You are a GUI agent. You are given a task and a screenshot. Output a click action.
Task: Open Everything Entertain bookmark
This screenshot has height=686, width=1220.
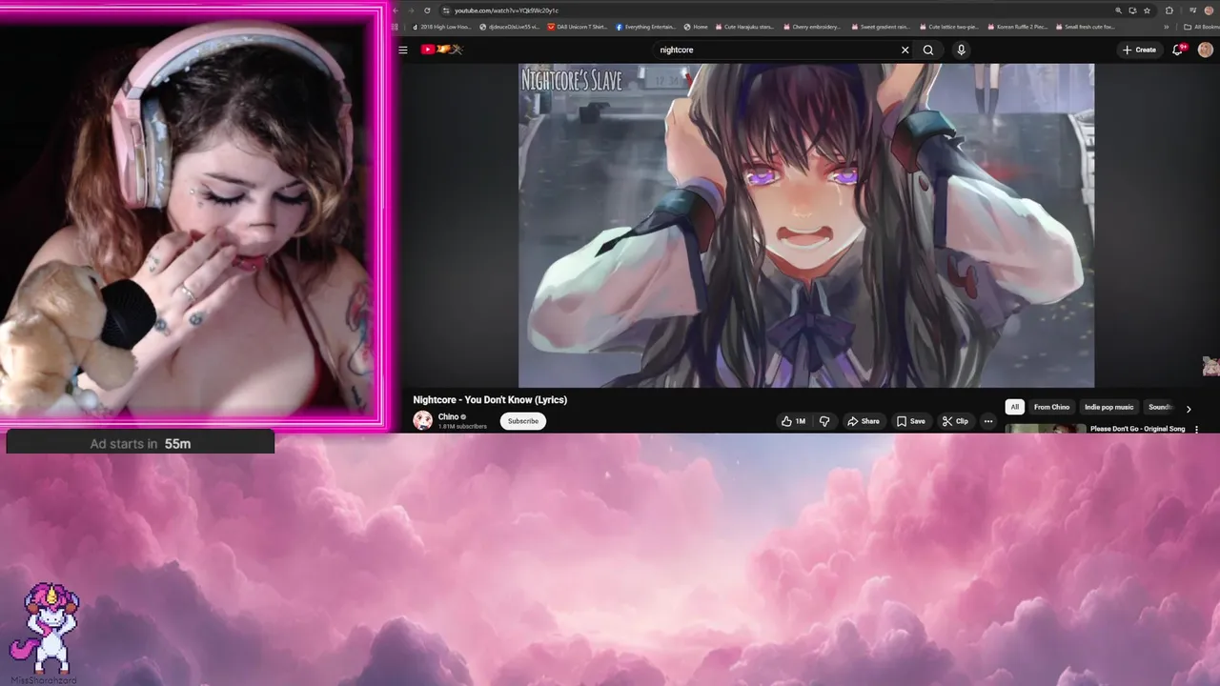click(646, 27)
